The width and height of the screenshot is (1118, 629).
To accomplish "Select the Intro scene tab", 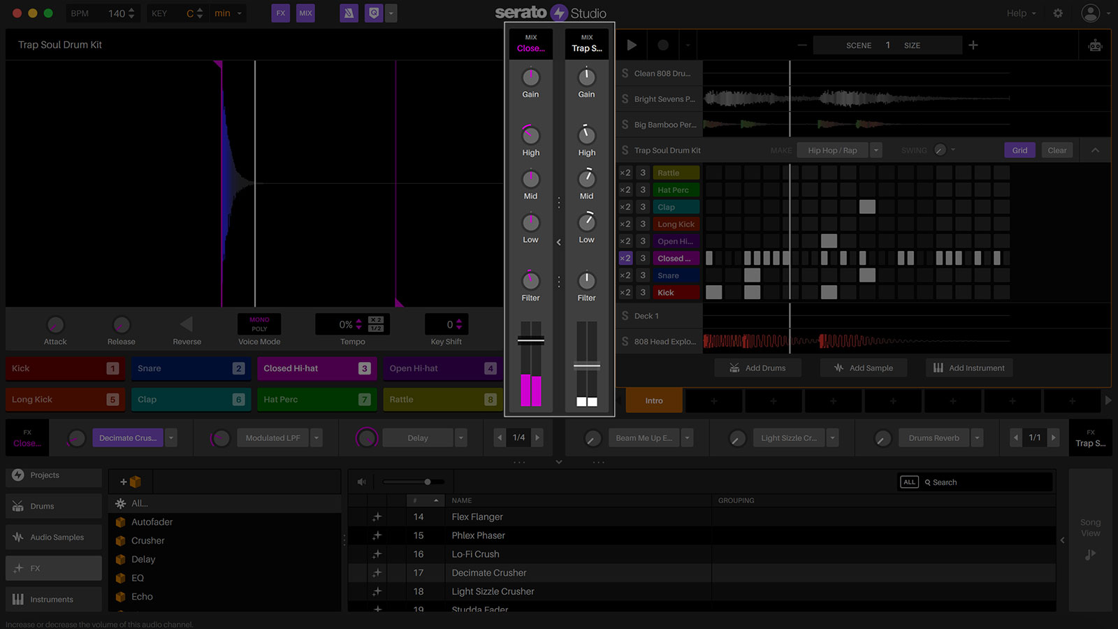I will pyautogui.click(x=654, y=400).
